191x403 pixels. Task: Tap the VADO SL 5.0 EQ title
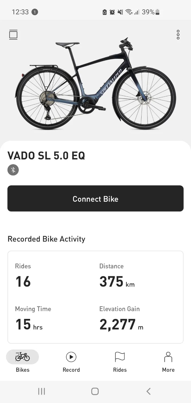(x=46, y=156)
